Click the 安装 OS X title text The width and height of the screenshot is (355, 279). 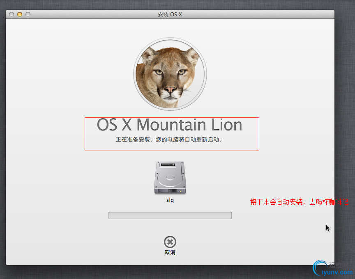[170, 14]
